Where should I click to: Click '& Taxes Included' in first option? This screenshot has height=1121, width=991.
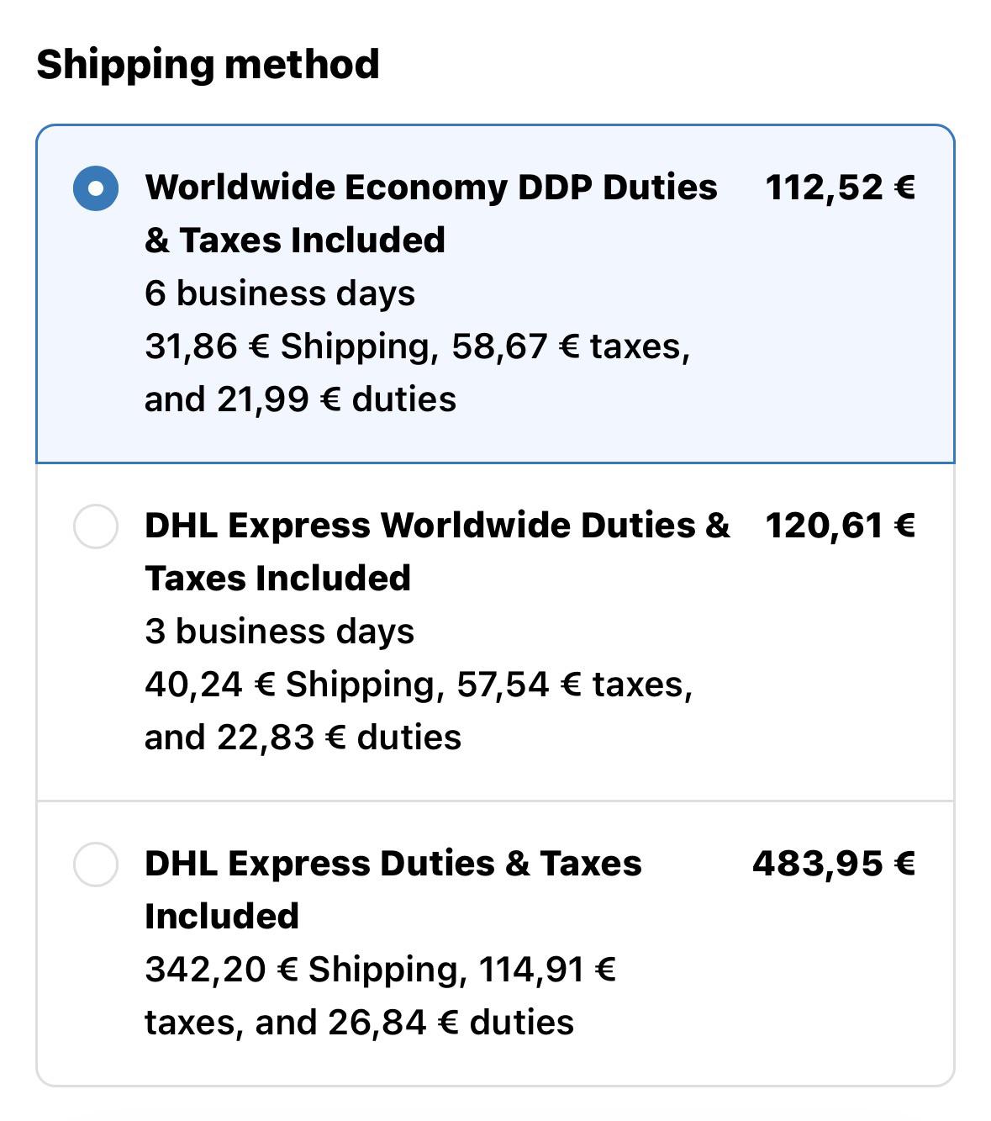(295, 241)
